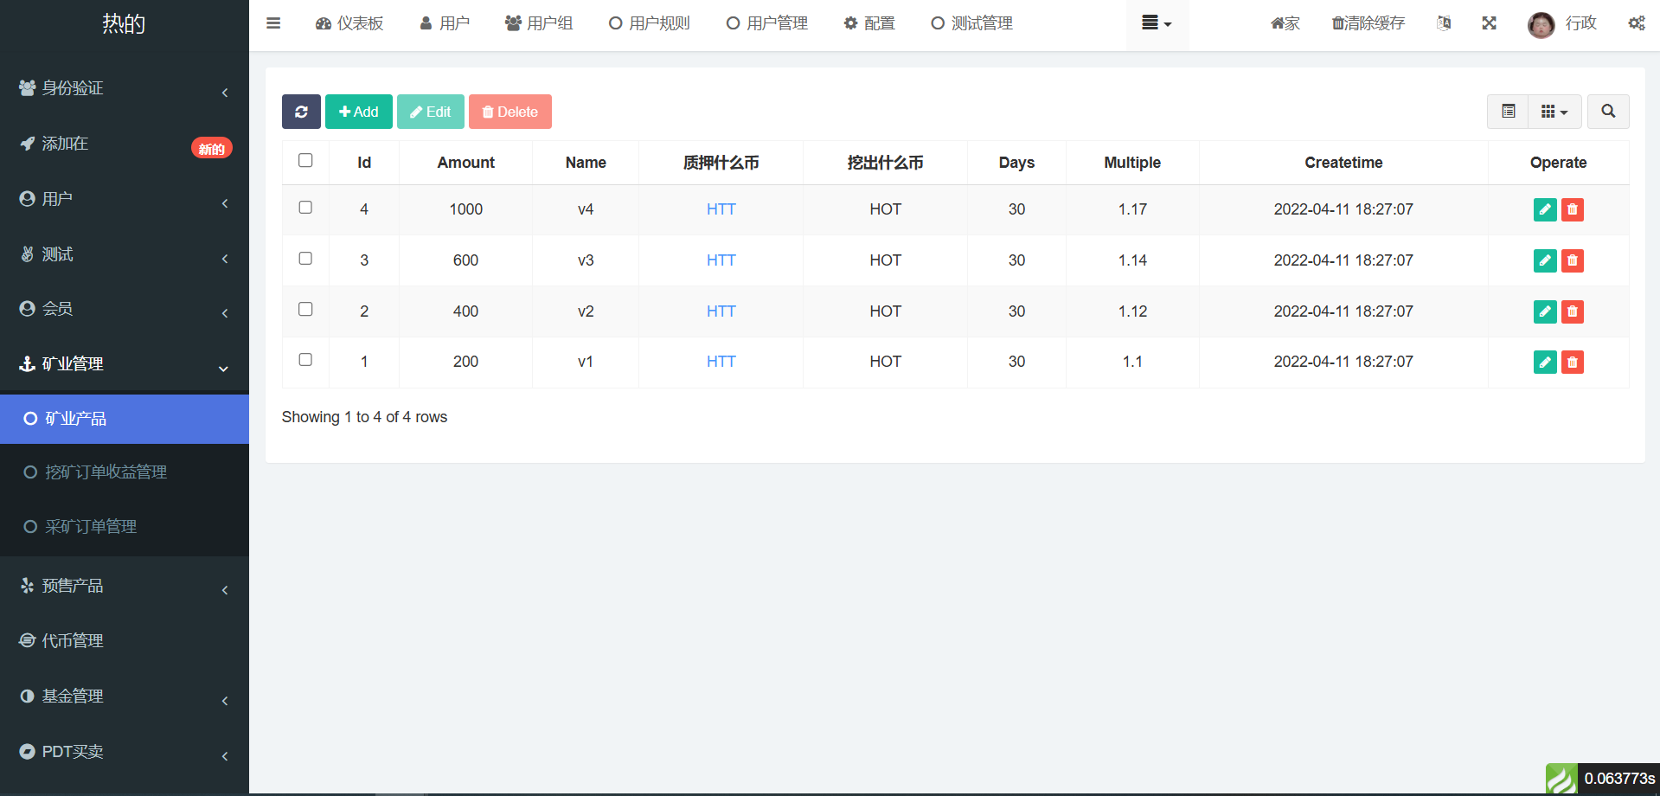The height and width of the screenshot is (796, 1660).
Task: Tick the checkbox for row Id 2
Action: pos(305,309)
